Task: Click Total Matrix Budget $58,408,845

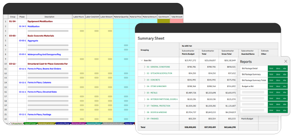Action: [190, 127]
